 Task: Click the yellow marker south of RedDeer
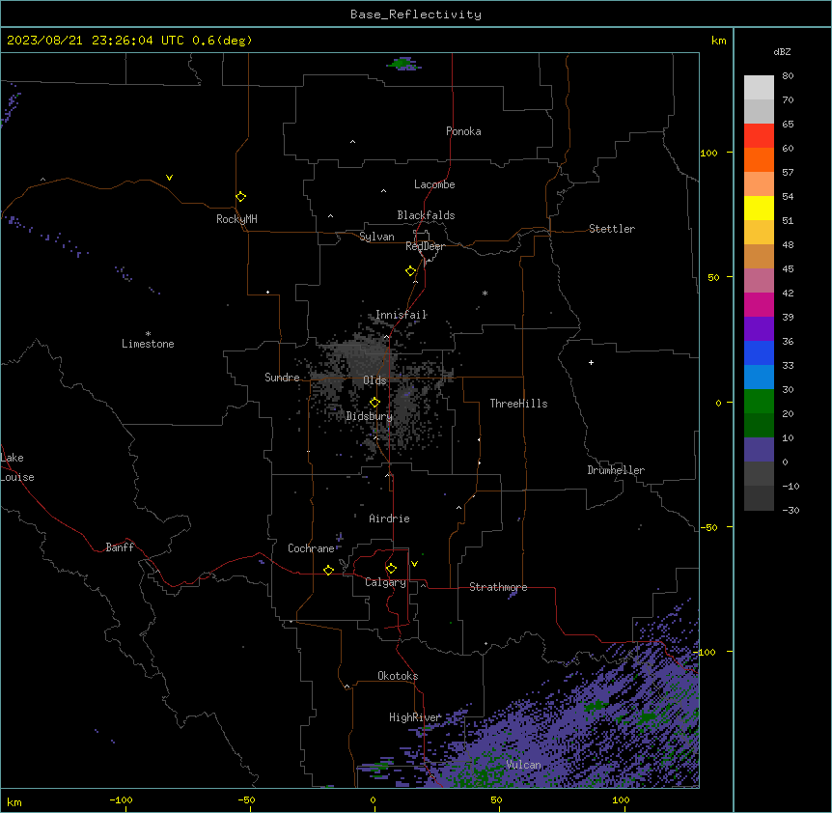(x=410, y=271)
